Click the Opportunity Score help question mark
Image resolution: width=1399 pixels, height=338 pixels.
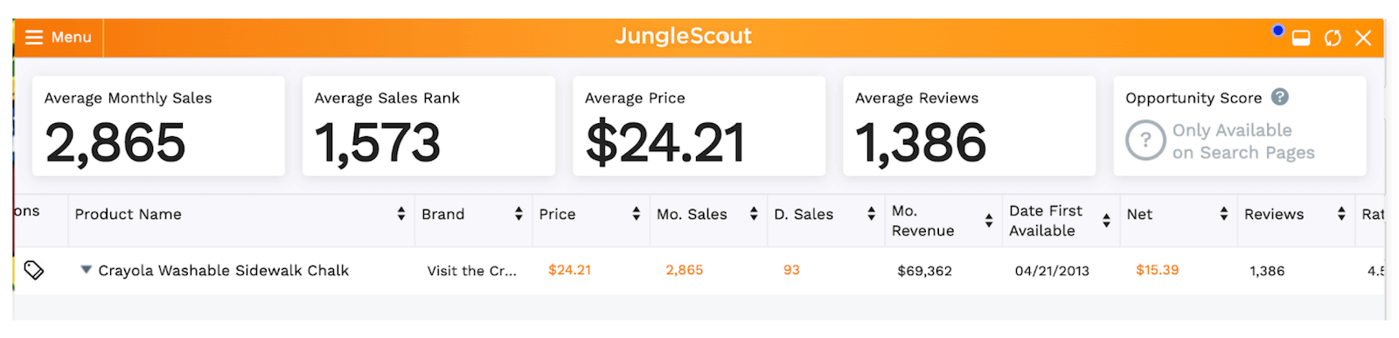tap(1280, 97)
